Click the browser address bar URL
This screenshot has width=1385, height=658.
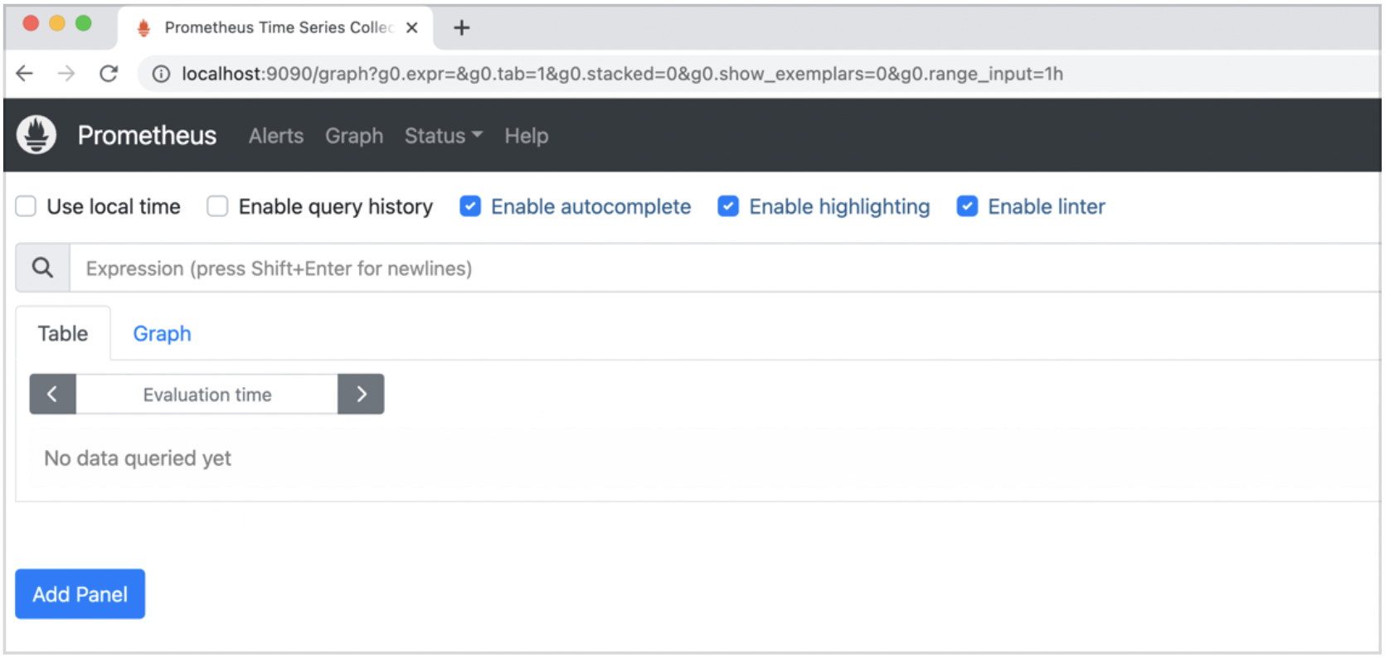click(622, 74)
